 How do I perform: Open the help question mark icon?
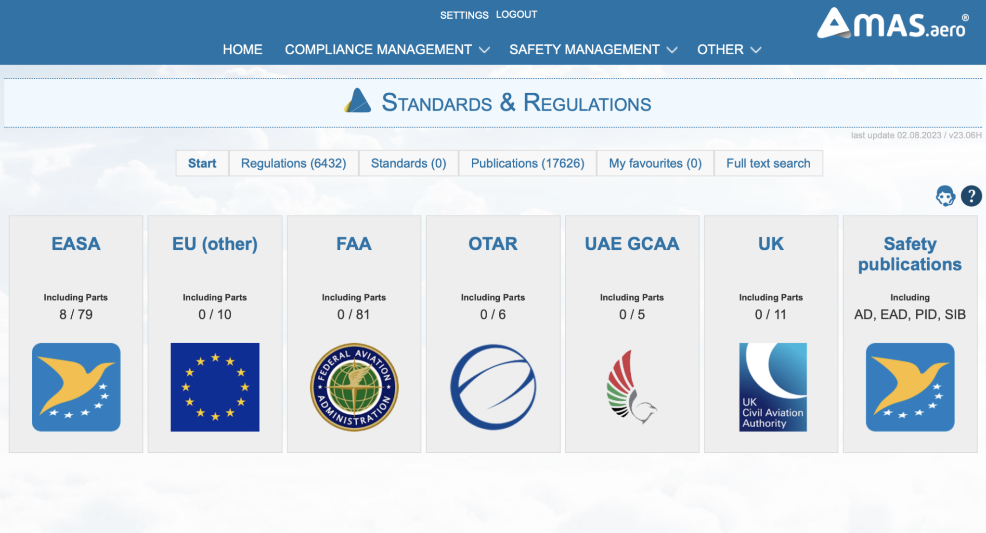[x=971, y=196]
